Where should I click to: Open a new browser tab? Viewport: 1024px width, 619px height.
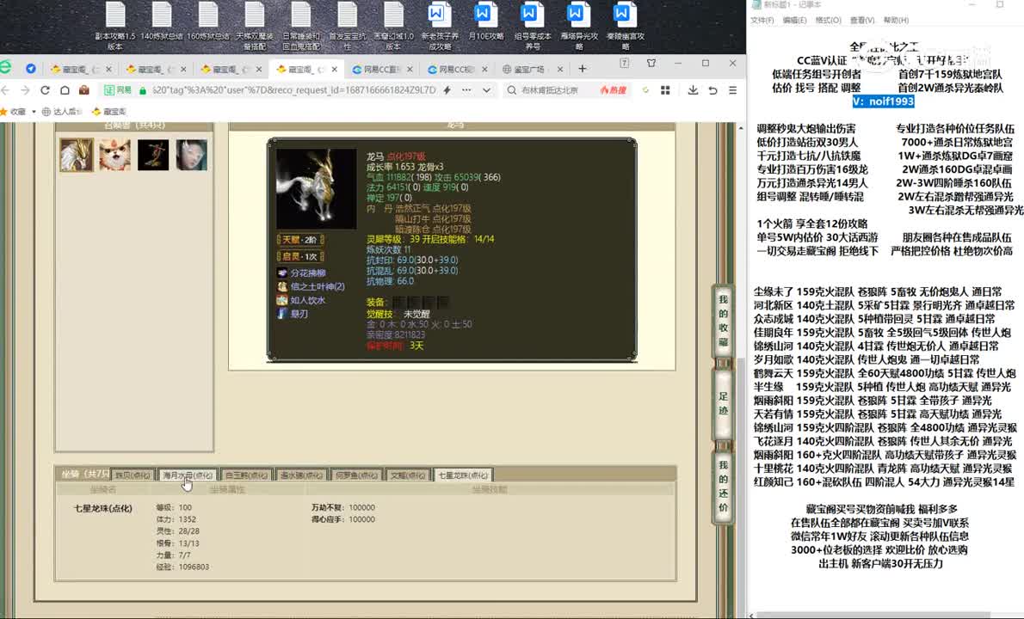[x=582, y=69]
